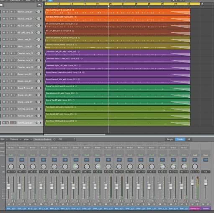Click the volume knob on the Snare Top track header
Image resolution: width=214 pixels, height=213 pixels.
pos(39,88)
